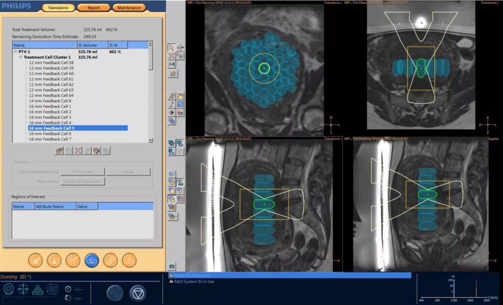Click the camera snapshot icon
Image resolution: width=503 pixels, height=305 pixels.
[x=172, y=266]
